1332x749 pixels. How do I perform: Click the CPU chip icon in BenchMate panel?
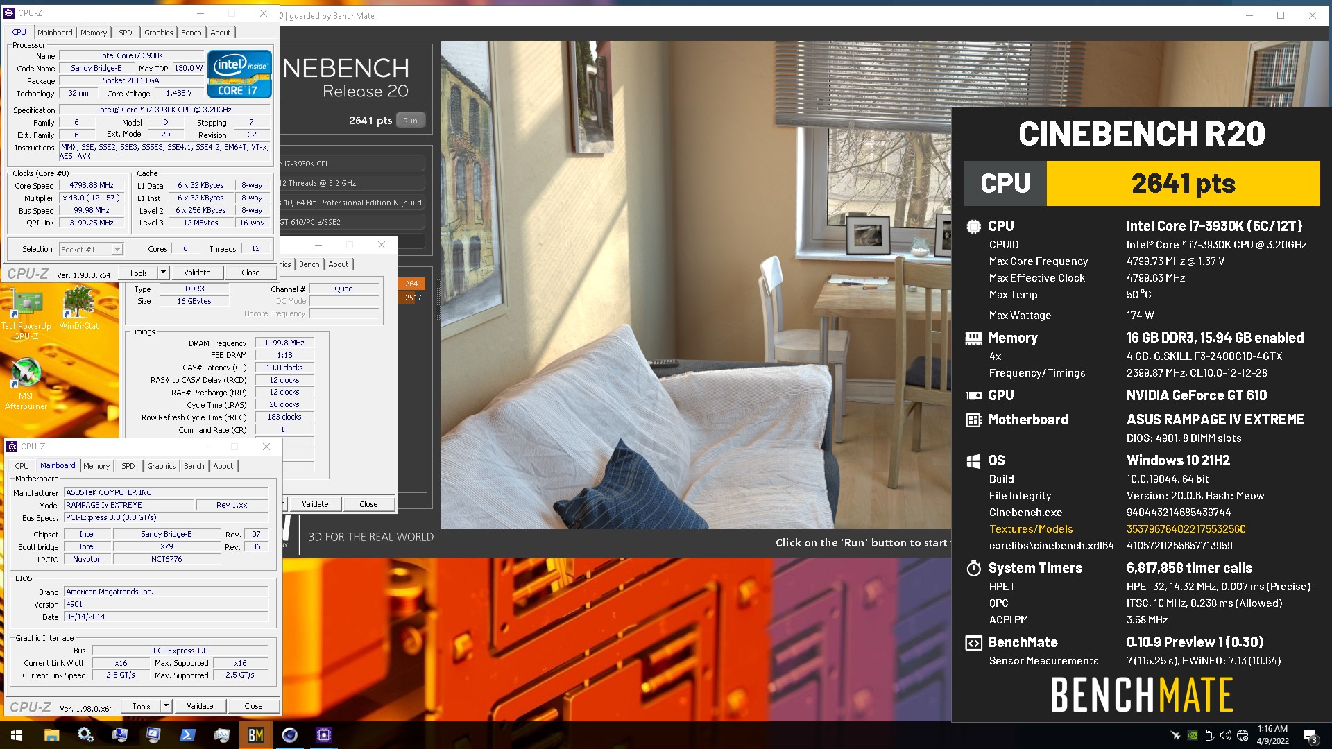pos(973,226)
